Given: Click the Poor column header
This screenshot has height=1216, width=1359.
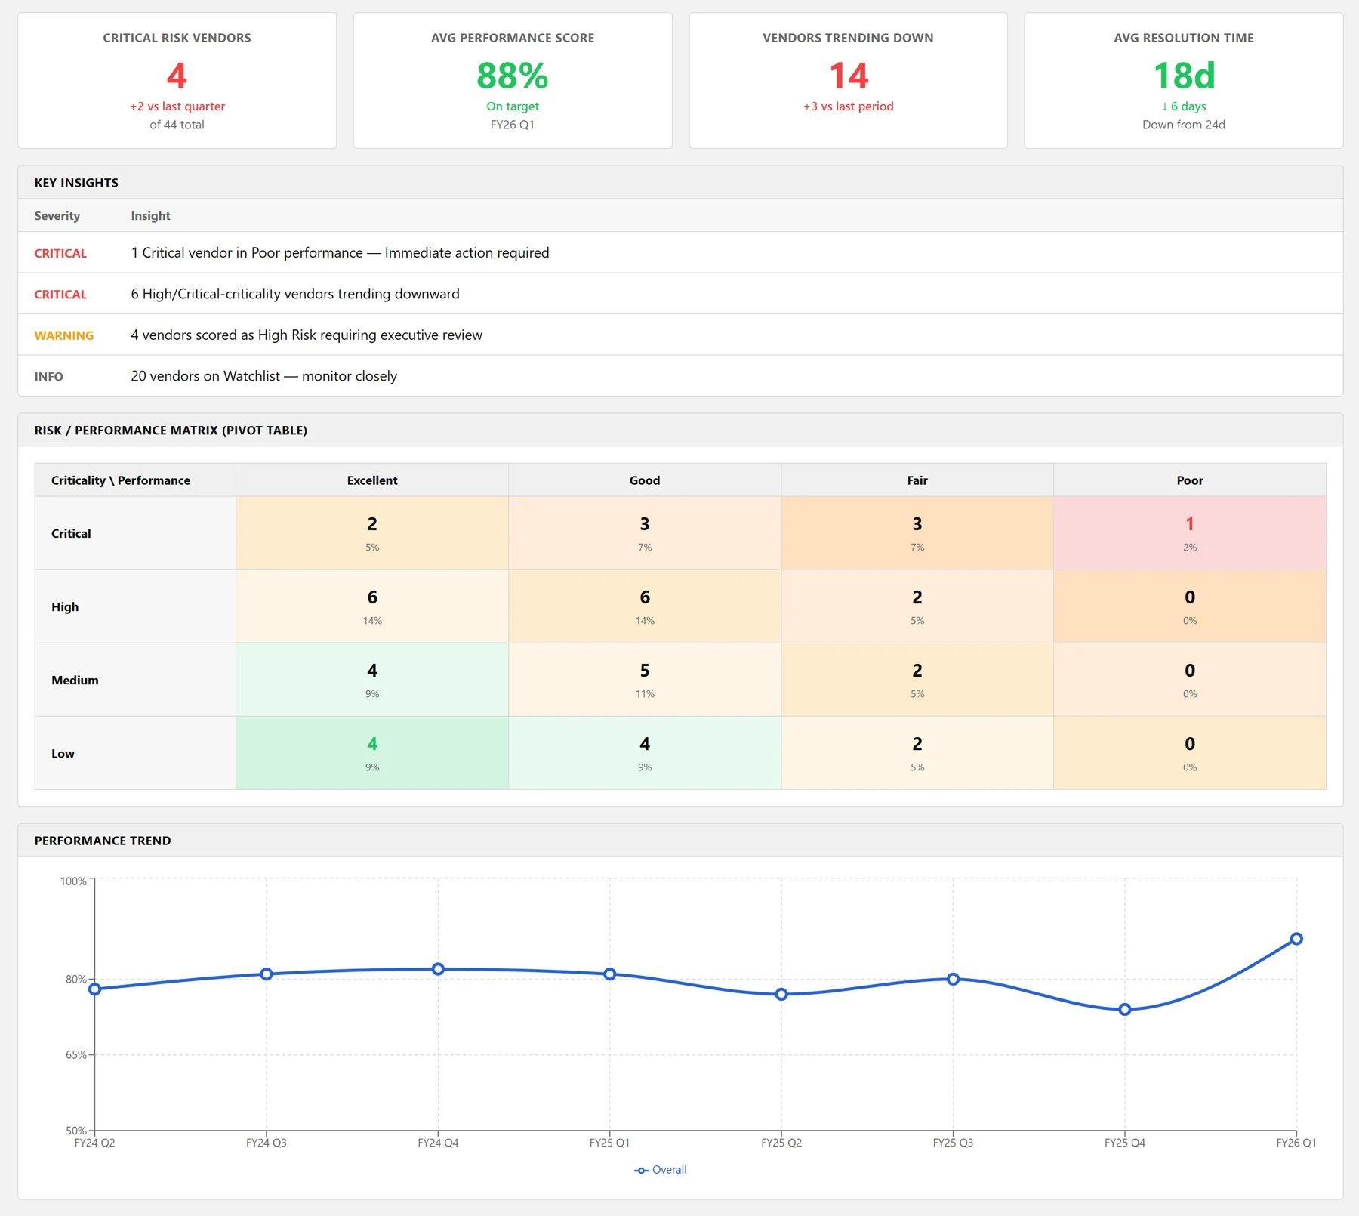Looking at the screenshot, I should coord(1190,480).
